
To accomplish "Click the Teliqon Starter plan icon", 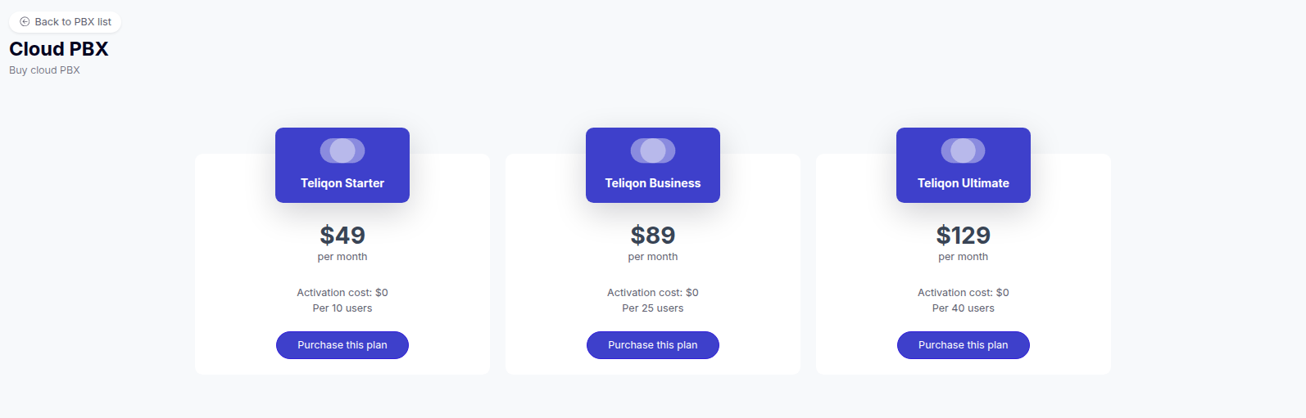I will coord(342,151).
